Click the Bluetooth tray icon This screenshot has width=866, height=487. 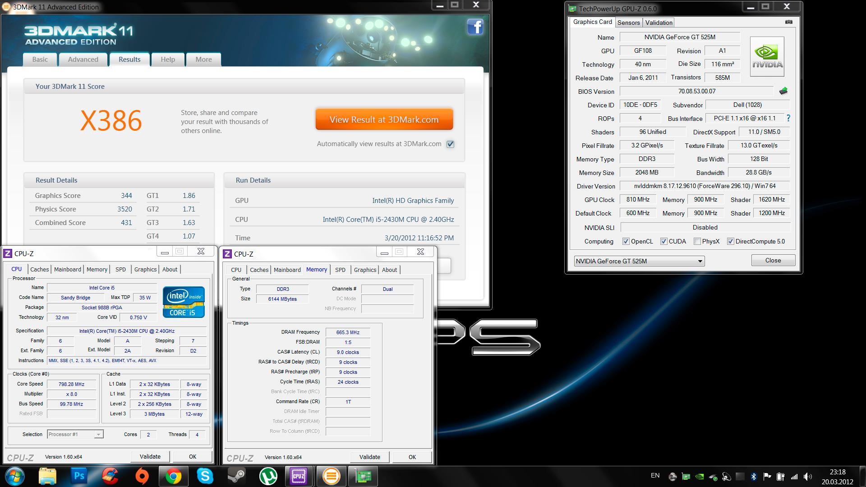click(753, 476)
